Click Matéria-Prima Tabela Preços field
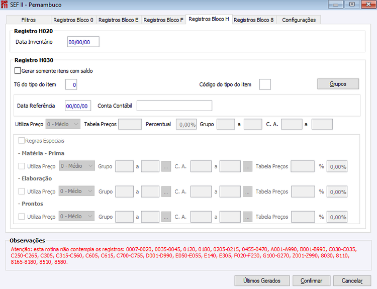The image size is (377, 289). coord(303,166)
